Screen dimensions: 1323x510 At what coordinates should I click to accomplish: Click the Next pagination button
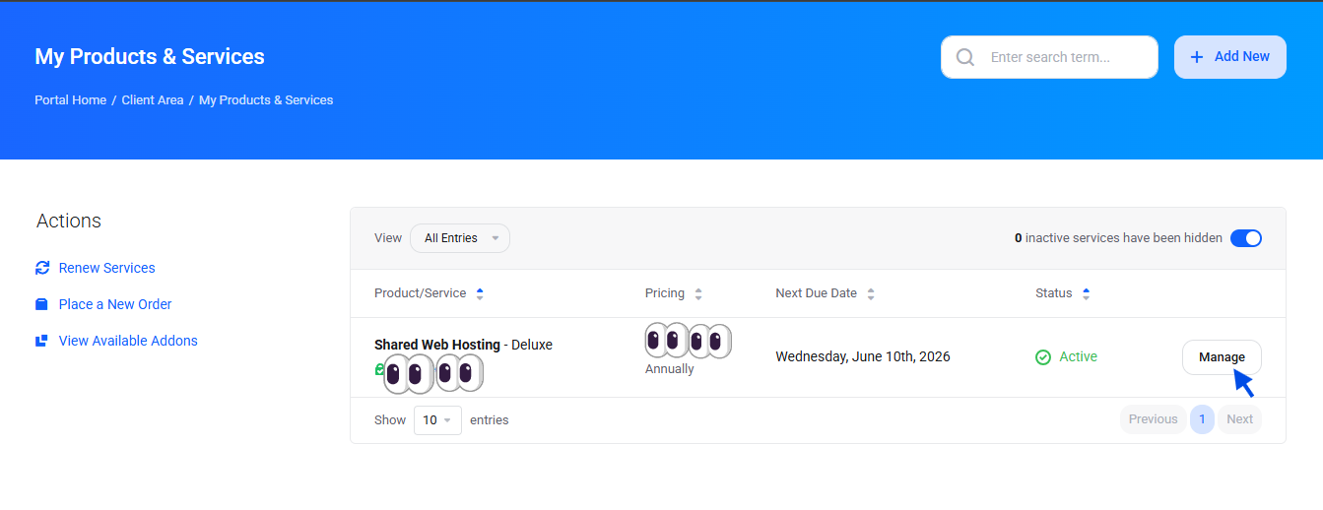[x=1239, y=419]
